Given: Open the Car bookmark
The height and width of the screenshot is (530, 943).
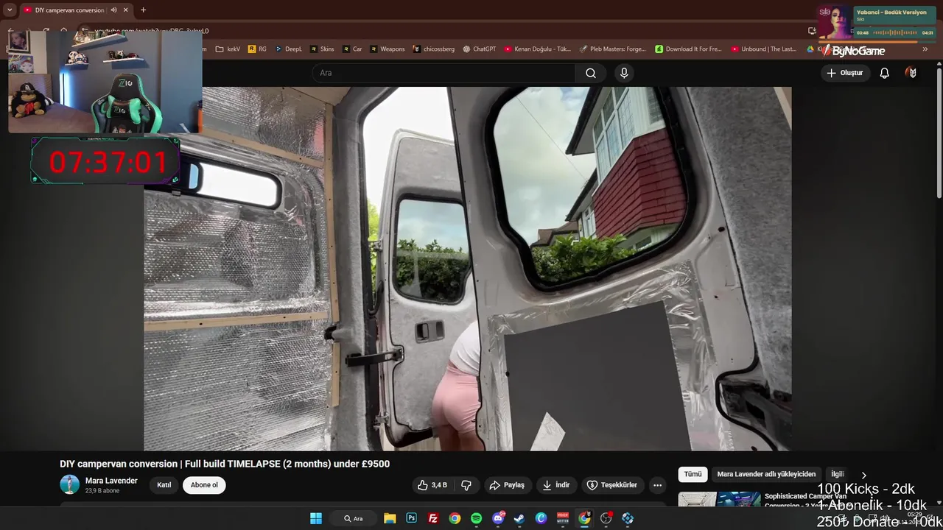Looking at the screenshot, I should tap(352, 49).
